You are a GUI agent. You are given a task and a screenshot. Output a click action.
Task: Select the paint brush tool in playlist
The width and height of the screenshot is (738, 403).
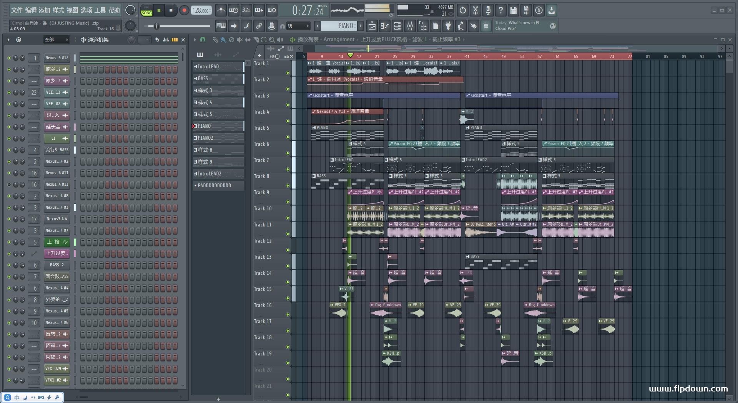click(223, 40)
